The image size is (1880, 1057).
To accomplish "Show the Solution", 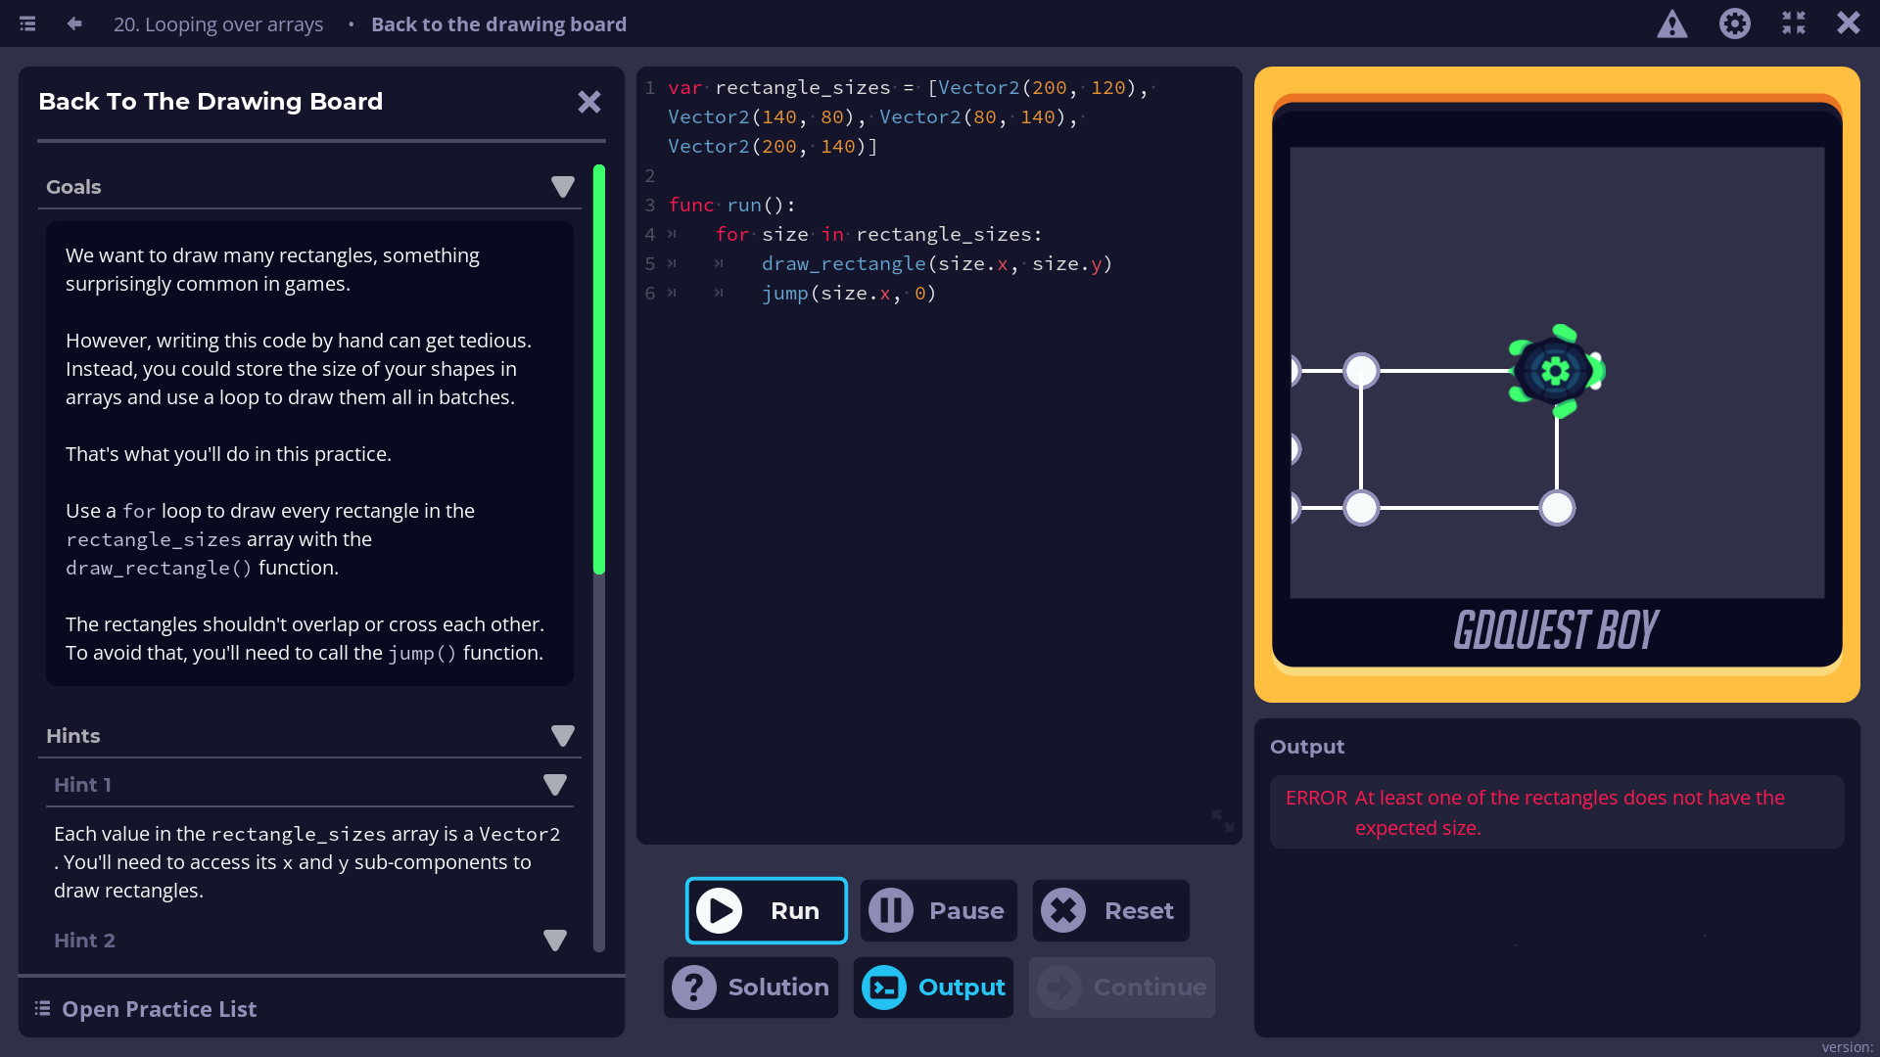I will 751,988.
